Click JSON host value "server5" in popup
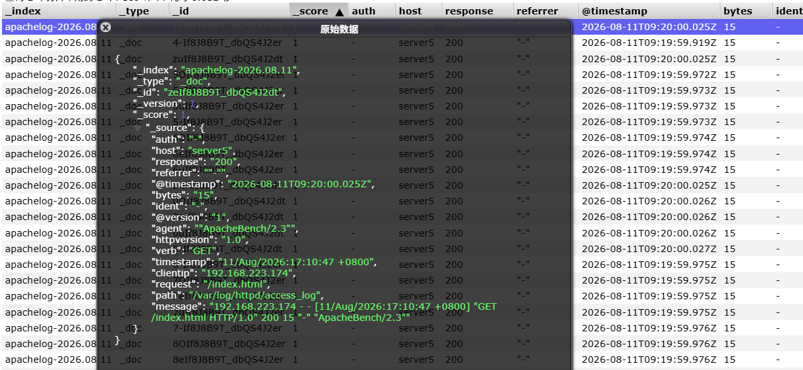 pos(211,151)
